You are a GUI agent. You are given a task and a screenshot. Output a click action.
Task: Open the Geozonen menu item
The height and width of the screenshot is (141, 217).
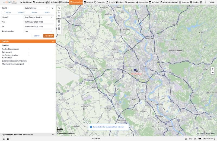(100, 2)
